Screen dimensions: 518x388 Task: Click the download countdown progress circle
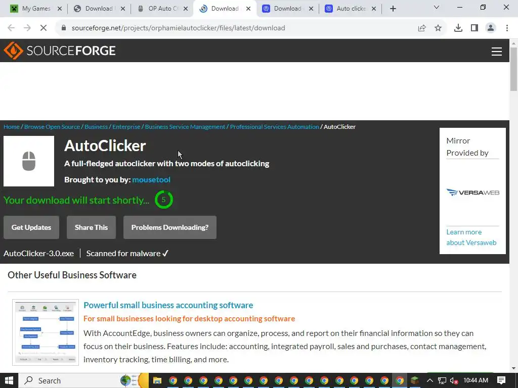pos(163,200)
